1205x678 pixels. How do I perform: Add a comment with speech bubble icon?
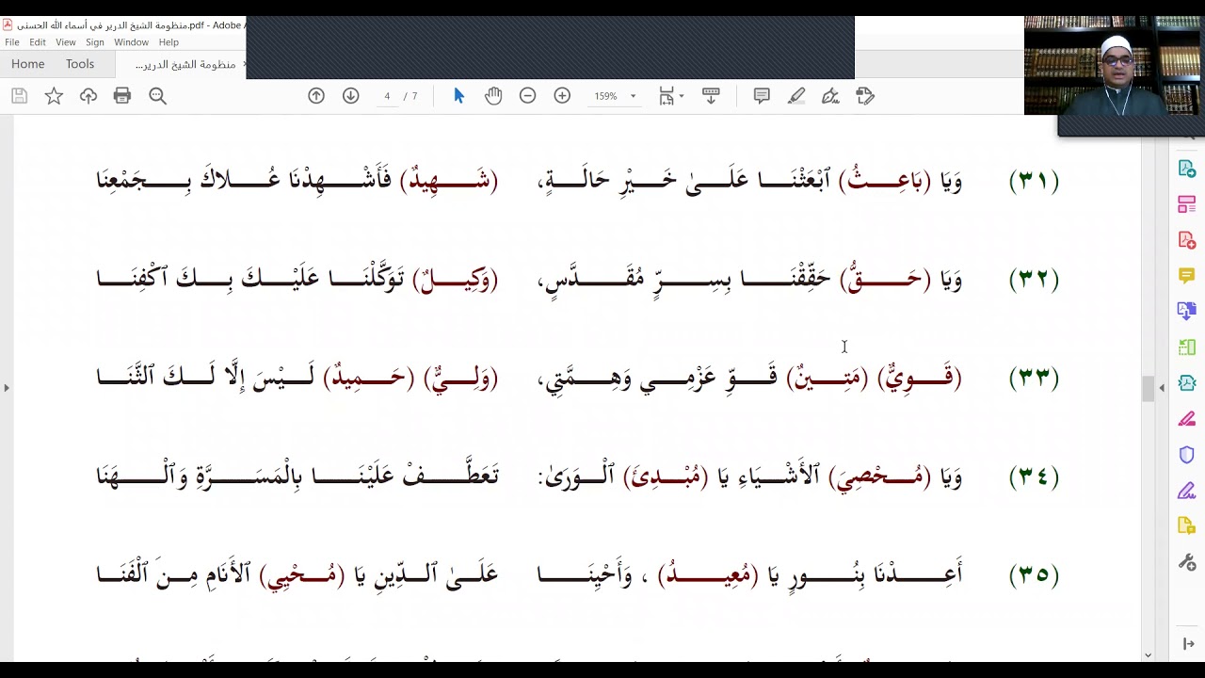coord(762,96)
